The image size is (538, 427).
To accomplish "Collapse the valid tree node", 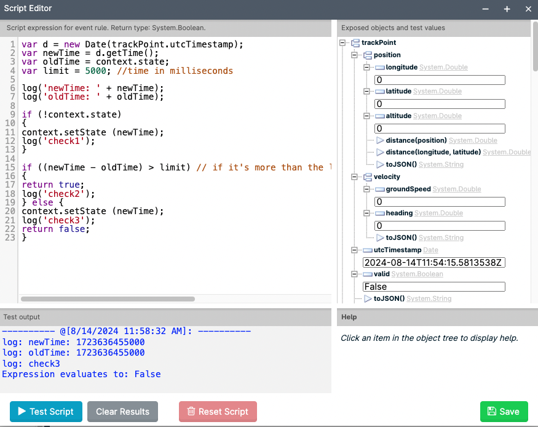I will (354, 274).
